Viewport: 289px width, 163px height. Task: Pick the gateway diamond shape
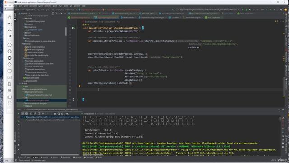coord(9,64)
